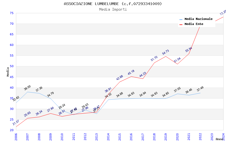Click the year label 2019
Screen dimensions: 226x146
[166, 137]
